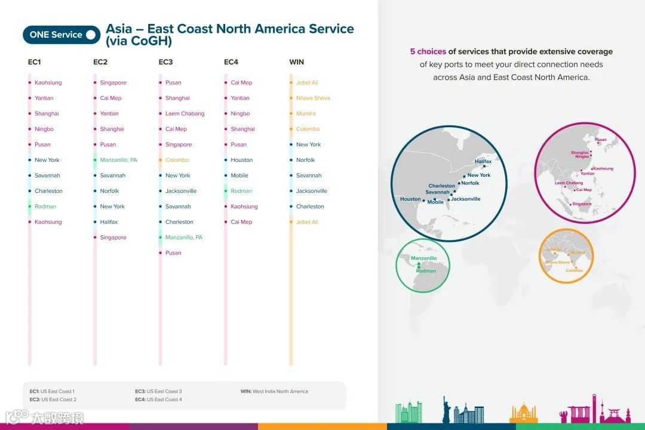Image resolution: width=645 pixels, height=430 pixels.
Task: Select Jacksonville in the EC3 column
Action: pyautogui.click(x=181, y=191)
